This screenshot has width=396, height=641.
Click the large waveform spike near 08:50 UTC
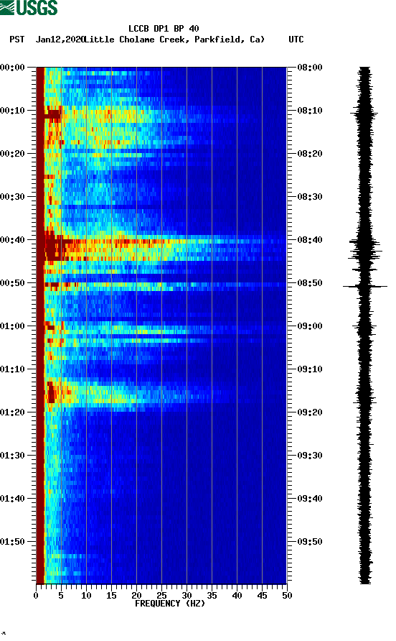click(365, 287)
